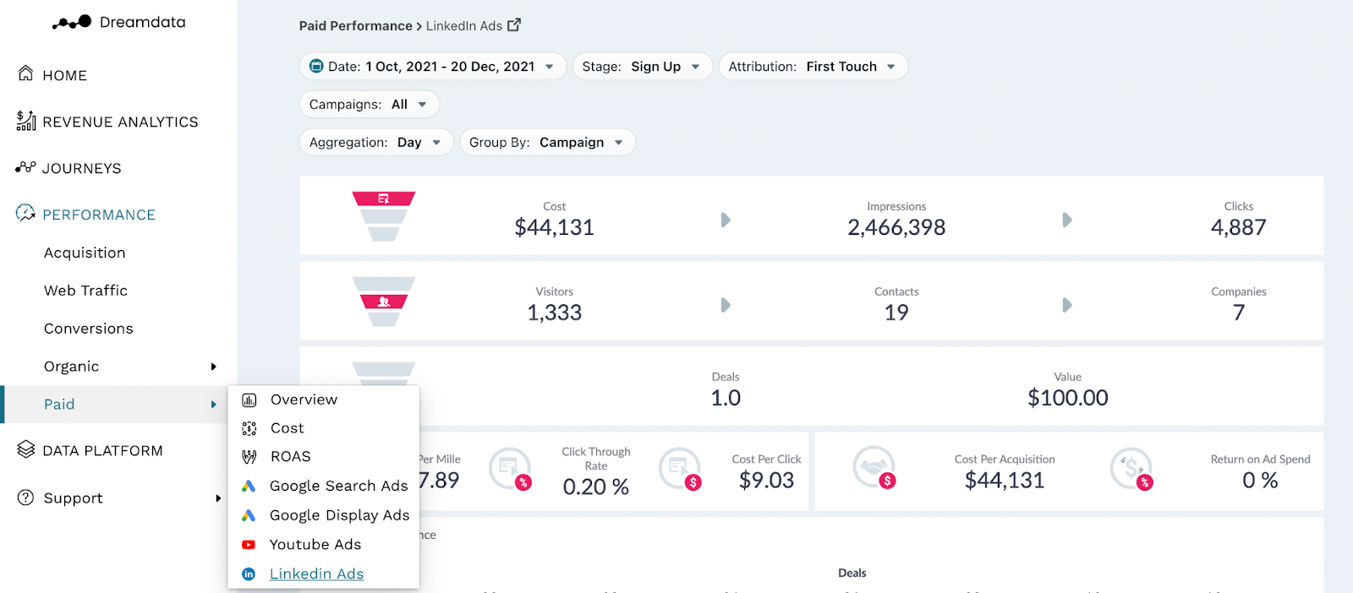The height and width of the screenshot is (593, 1353).
Task: Click the Support question mark icon
Action: [x=26, y=498]
